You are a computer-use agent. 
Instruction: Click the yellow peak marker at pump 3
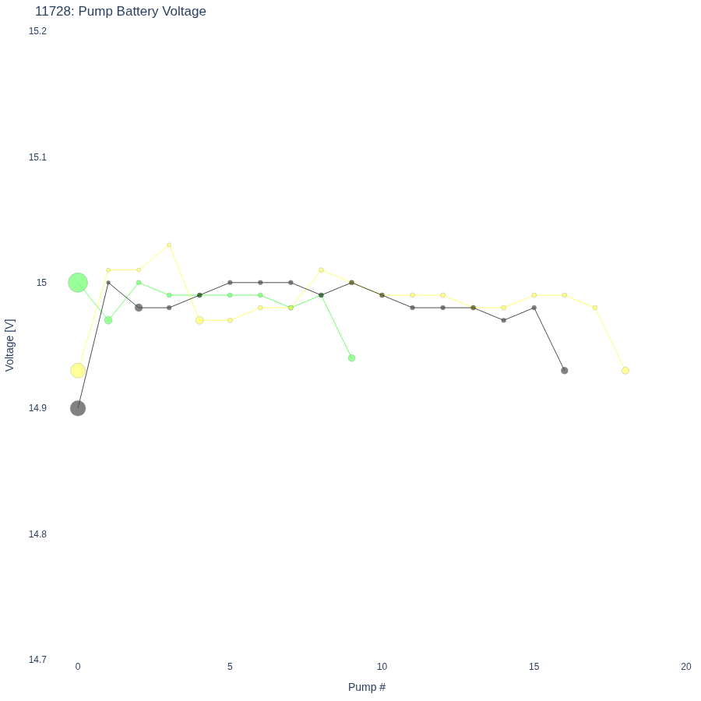pyautogui.click(x=169, y=245)
